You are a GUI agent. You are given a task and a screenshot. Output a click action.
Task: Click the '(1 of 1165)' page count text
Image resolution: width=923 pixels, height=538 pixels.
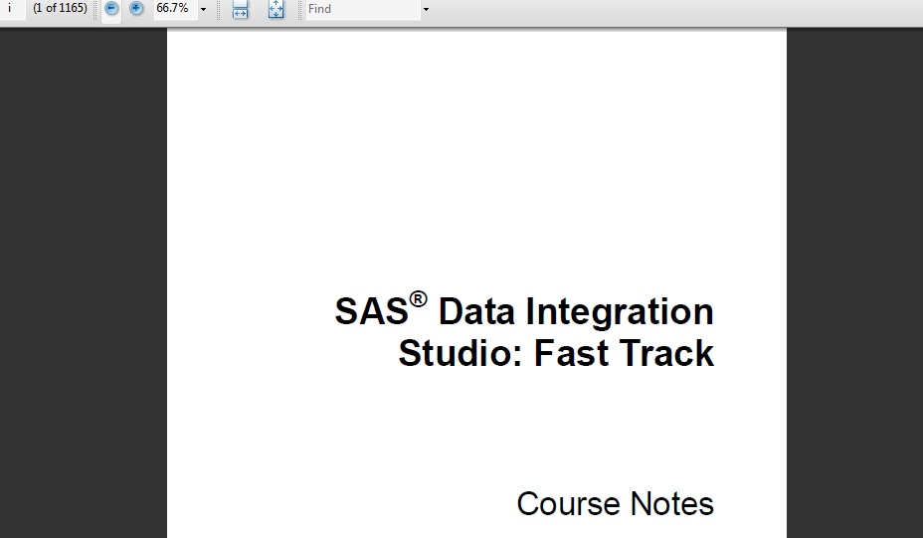60,8
